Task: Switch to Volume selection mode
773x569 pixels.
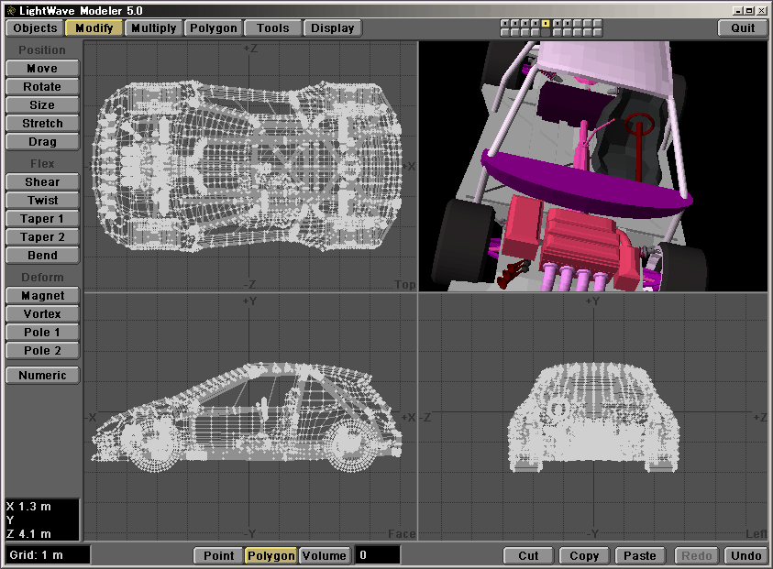Action: [324, 555]
